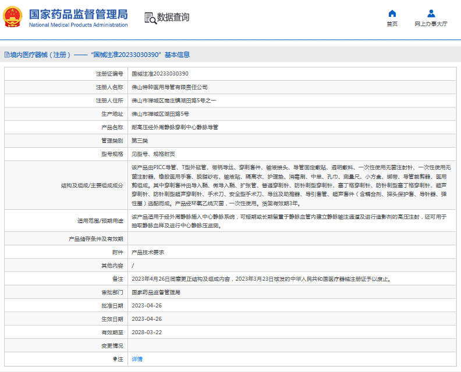Click the 批准日期 row label

click(x=112, y=306)
